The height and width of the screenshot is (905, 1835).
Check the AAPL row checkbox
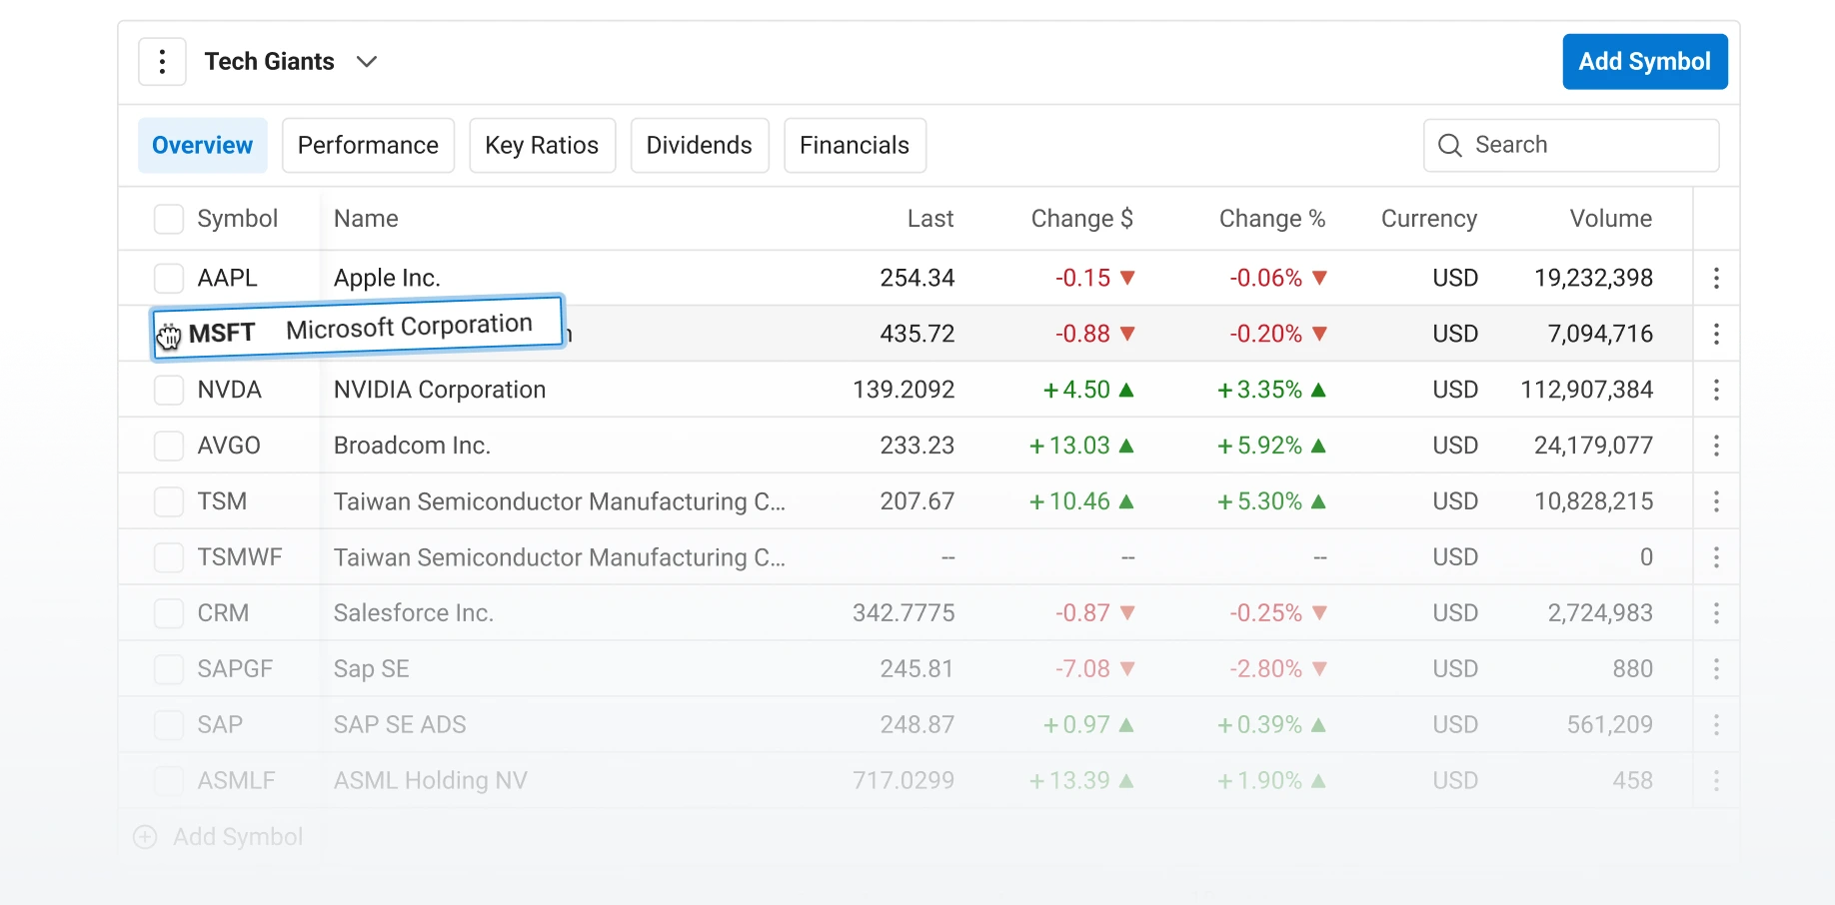169,278
